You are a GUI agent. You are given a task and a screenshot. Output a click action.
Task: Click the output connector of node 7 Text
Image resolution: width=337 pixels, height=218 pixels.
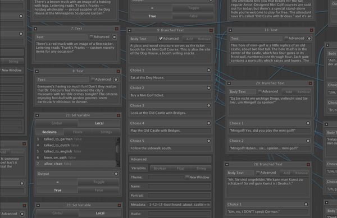(115, 37)
